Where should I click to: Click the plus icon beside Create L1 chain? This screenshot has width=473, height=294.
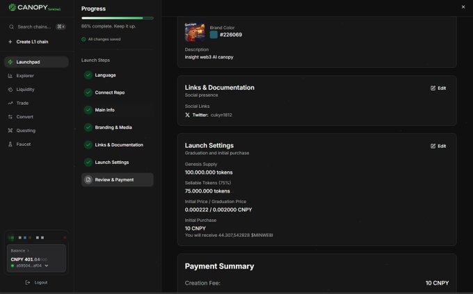(10, 42)
